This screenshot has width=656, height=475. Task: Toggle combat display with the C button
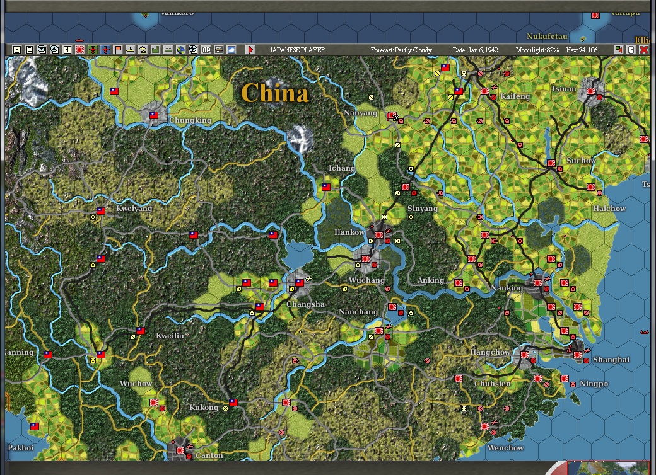631,49
